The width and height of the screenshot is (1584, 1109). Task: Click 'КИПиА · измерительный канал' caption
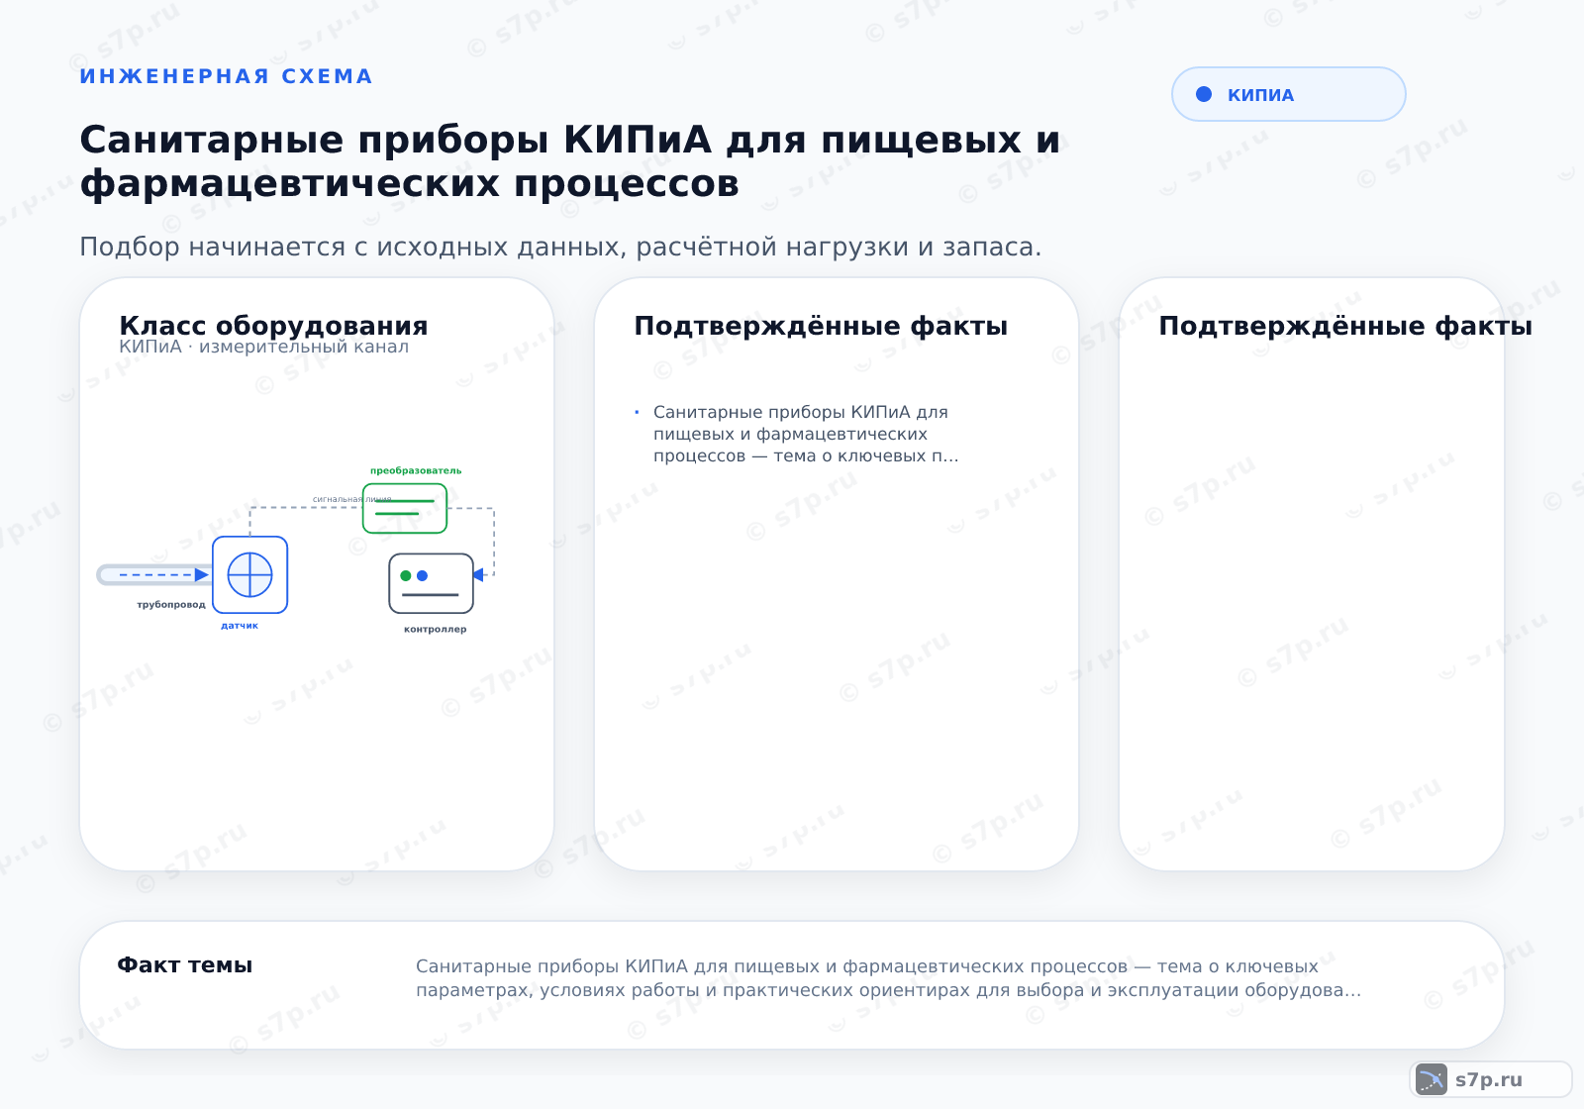coord(263,347)
